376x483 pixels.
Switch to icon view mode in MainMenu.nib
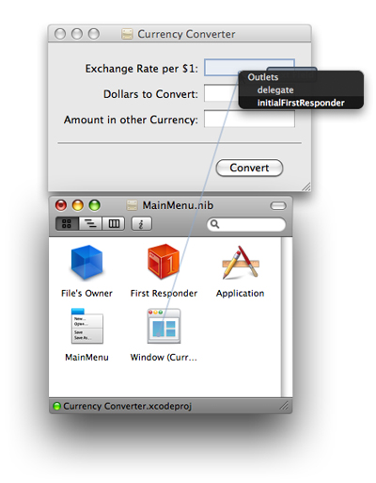[67, 224]
